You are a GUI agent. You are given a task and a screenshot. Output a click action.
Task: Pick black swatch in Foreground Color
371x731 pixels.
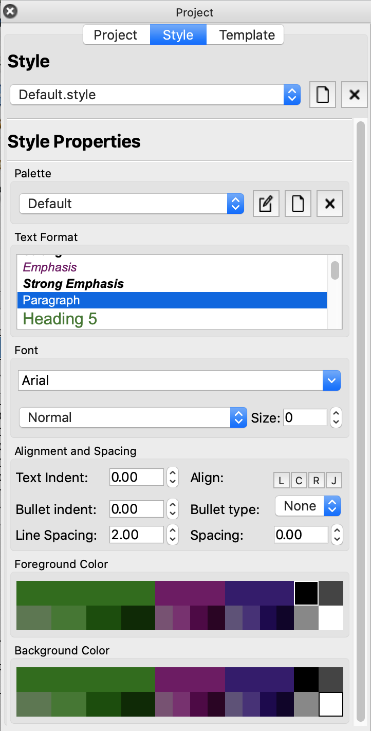pos(306,593)
